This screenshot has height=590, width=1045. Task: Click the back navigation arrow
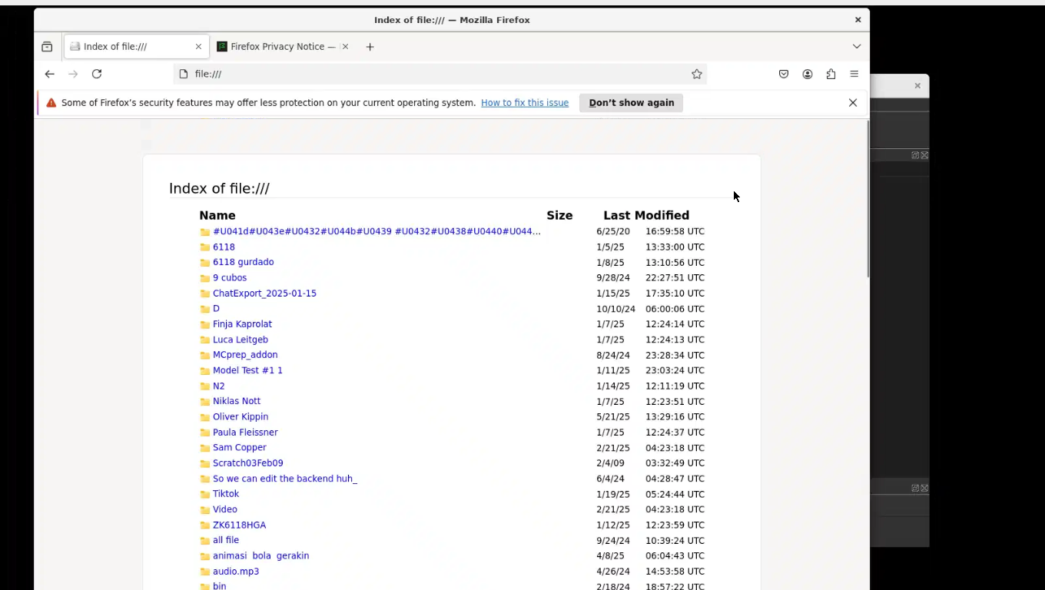coord(49,74)
